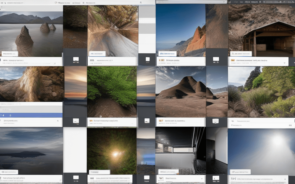Click the small white icon below the dark rock strip in the top row

pyautogui.click(x=76, y=59)
